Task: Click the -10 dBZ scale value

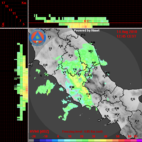Action: 45,136
